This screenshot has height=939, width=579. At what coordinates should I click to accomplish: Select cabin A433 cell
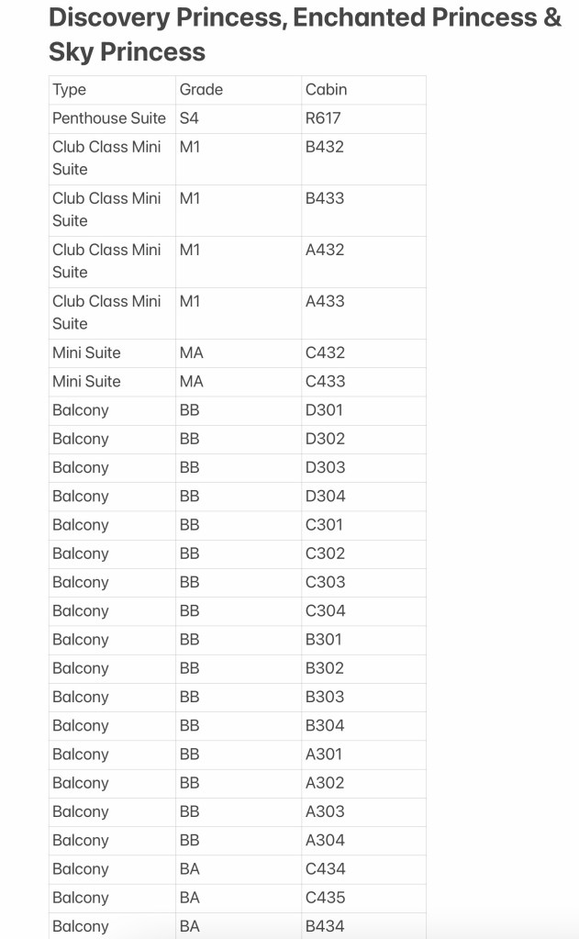pos(325,300)
